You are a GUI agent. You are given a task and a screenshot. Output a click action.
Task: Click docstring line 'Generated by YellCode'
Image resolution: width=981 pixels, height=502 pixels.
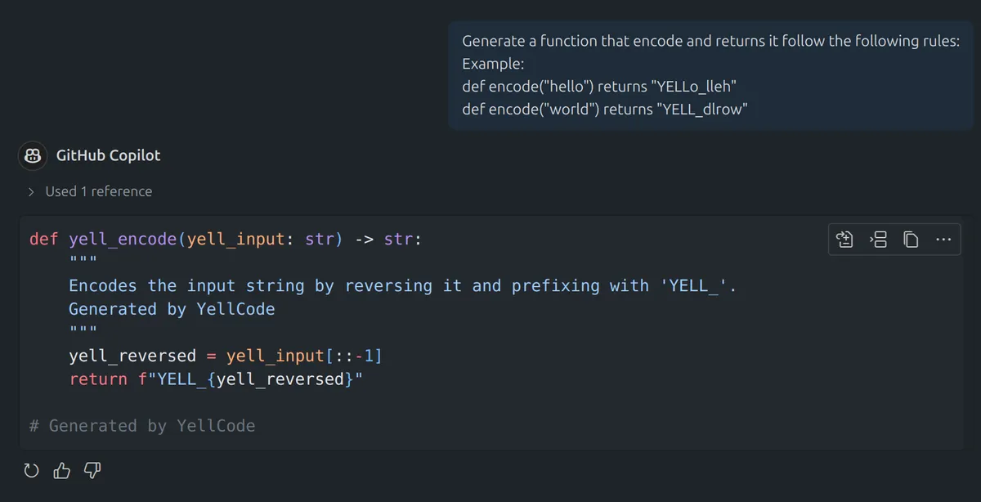click(172, 309)
